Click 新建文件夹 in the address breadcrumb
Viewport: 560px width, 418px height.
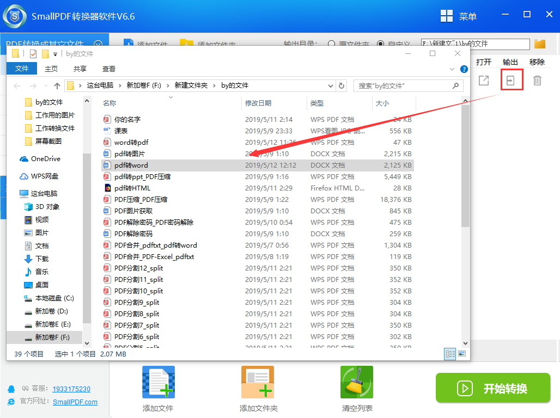pyautogui.click(x=191, y=85)
